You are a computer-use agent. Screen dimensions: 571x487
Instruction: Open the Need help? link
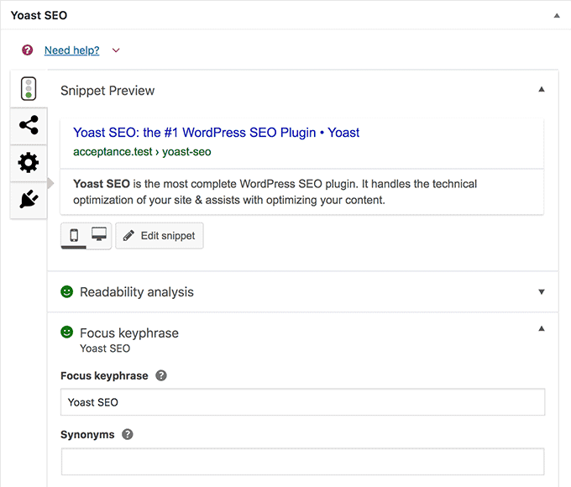[71, 50]
